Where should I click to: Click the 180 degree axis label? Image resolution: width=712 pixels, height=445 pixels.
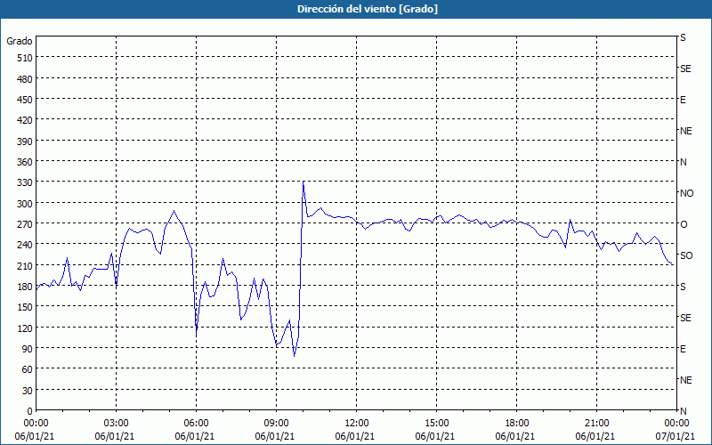(25, 287)
